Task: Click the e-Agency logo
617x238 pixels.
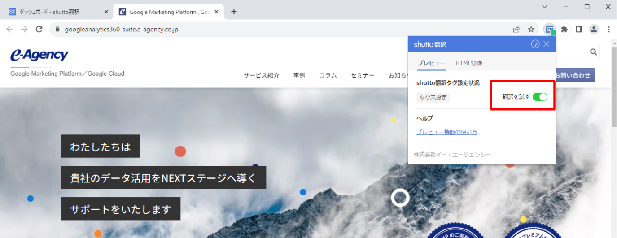Action: [x=39, y=55]
